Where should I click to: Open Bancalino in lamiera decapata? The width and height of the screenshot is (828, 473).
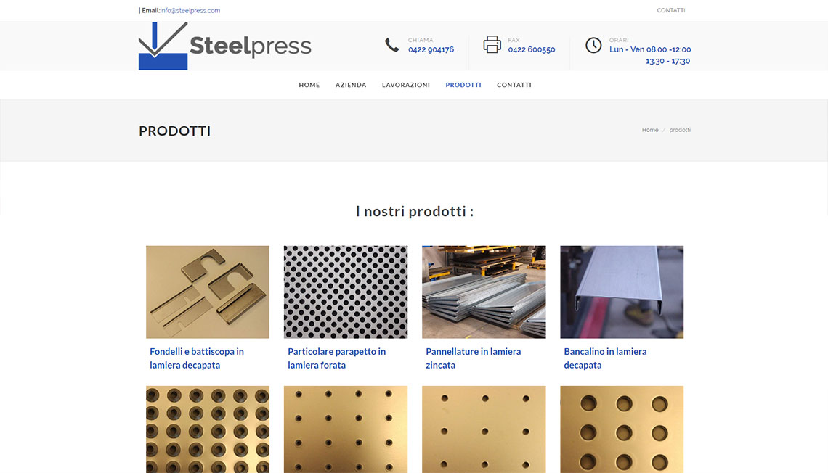pyautogui.click(x=605, y=358)
